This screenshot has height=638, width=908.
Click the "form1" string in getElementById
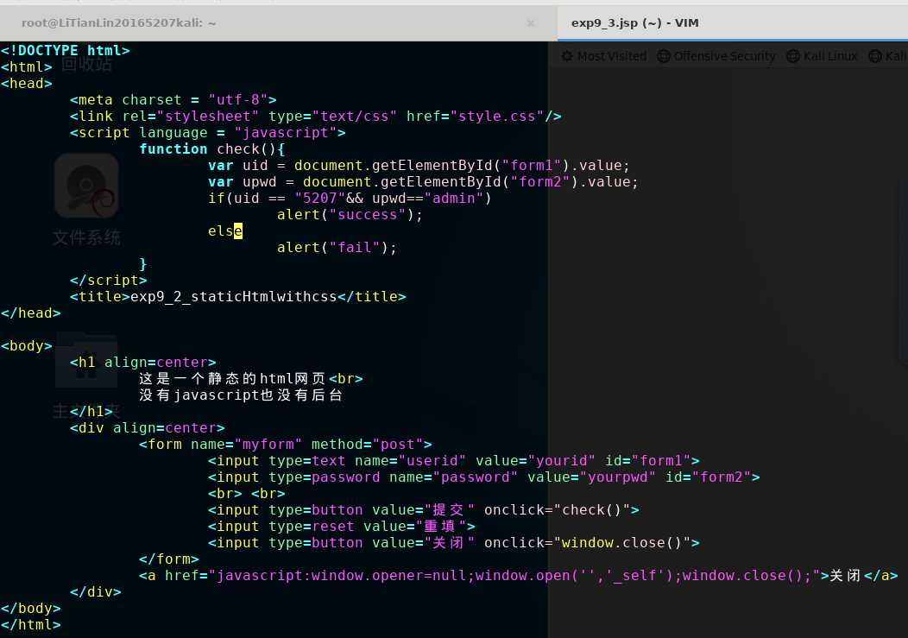pyautogui.click(x=532, y=165)
